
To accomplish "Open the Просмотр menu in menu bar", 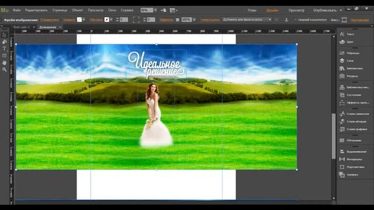I will [96, 10].
